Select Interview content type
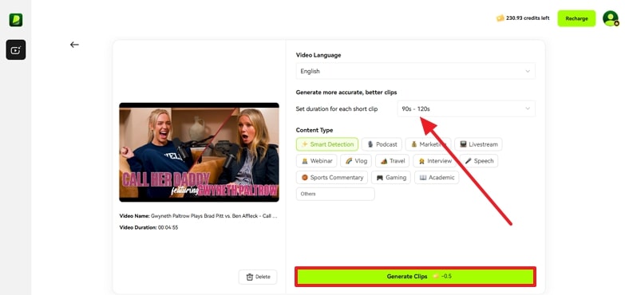The image size is (625, 295). (434, 161)
